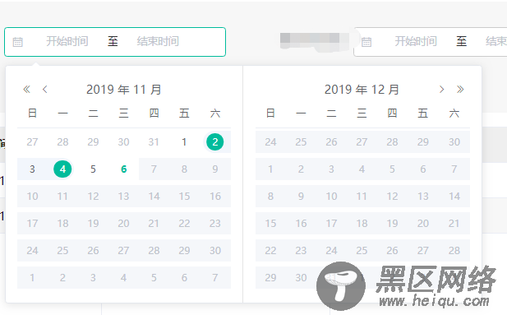The height and width of the screenshot is (315, 507).
Task: Select highlighted November 4 date
Action: (x=62, y=169)
